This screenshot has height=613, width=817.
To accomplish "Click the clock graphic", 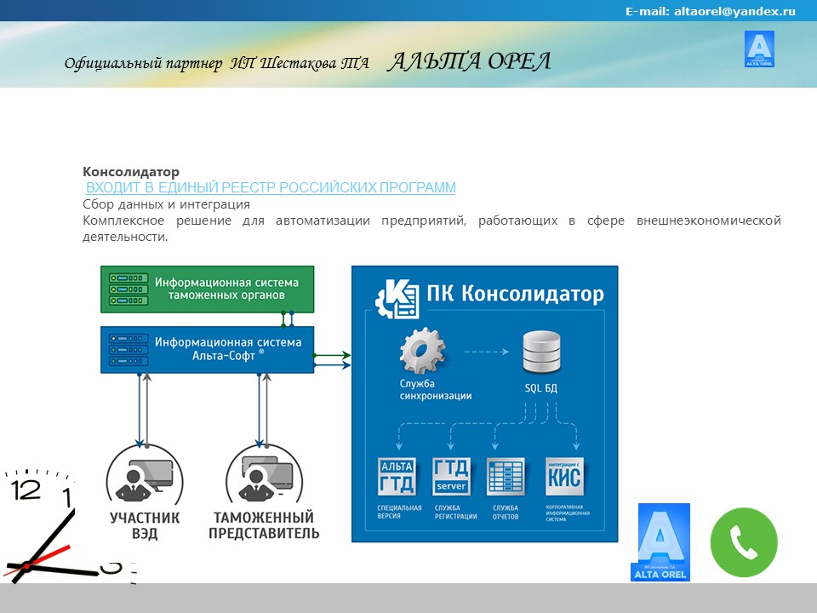I will tap(68, 525).
